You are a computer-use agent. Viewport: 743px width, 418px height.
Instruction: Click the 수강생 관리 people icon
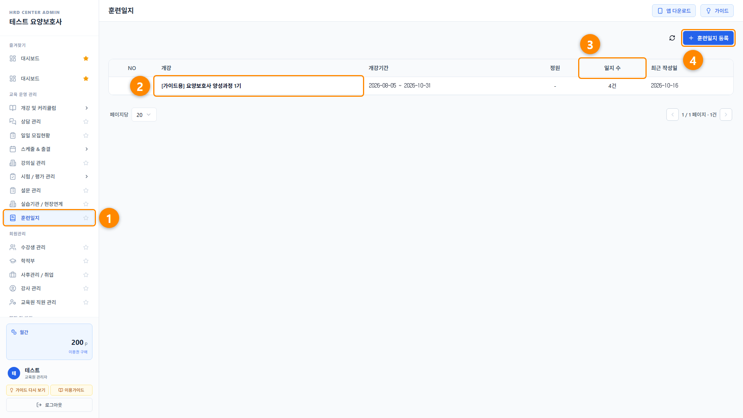point(13,247)
